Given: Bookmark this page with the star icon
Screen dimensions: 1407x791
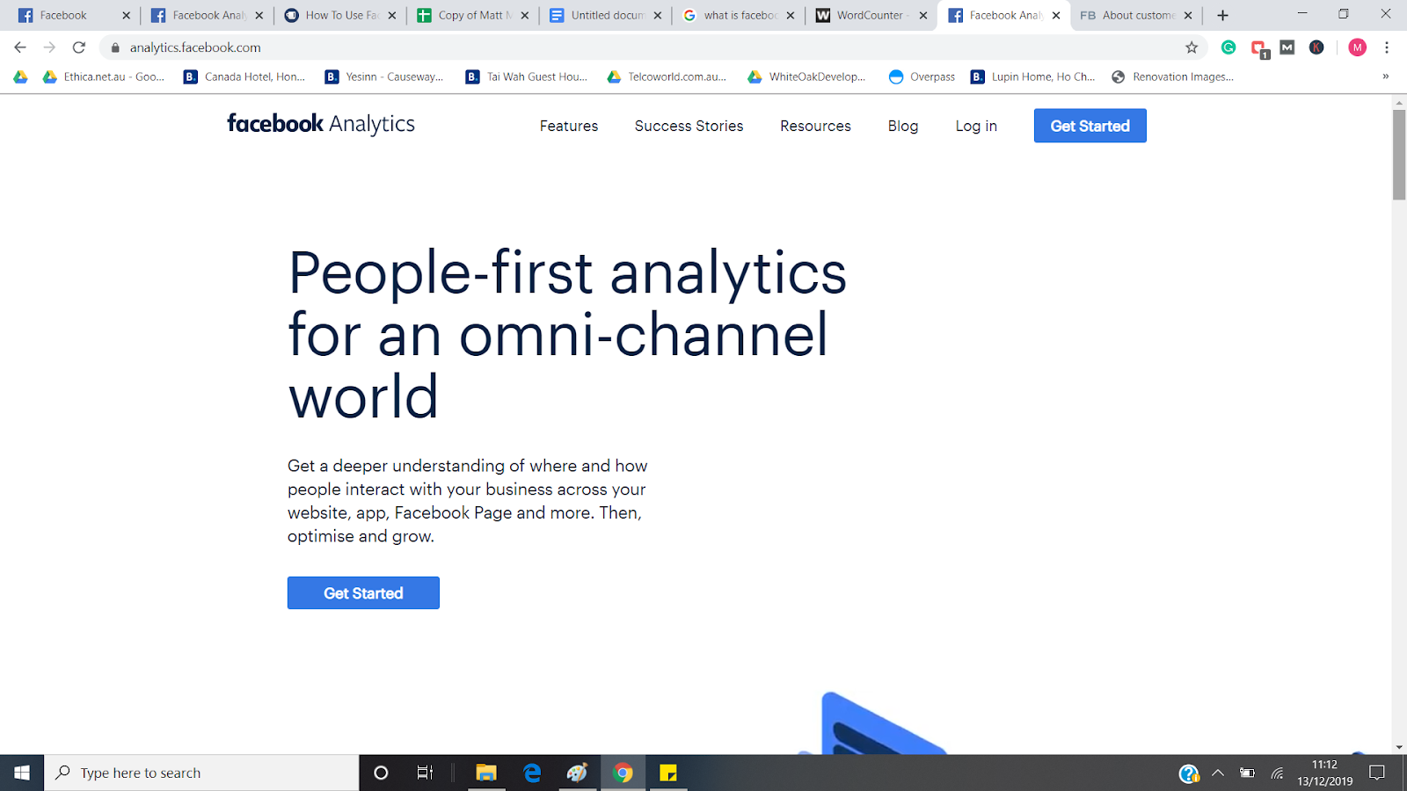Looking at the screenshot, I should pyautogui.click(x=1192, y=47).
